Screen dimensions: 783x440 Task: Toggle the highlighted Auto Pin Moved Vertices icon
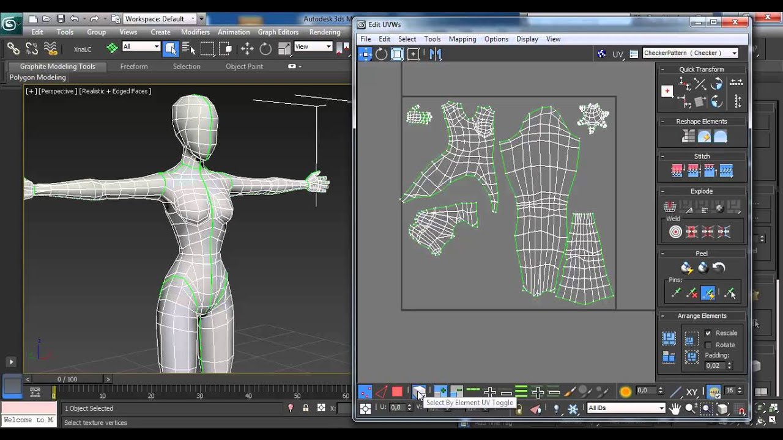[x=708, y=293]
